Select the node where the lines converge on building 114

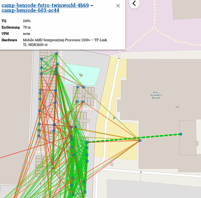140,140
